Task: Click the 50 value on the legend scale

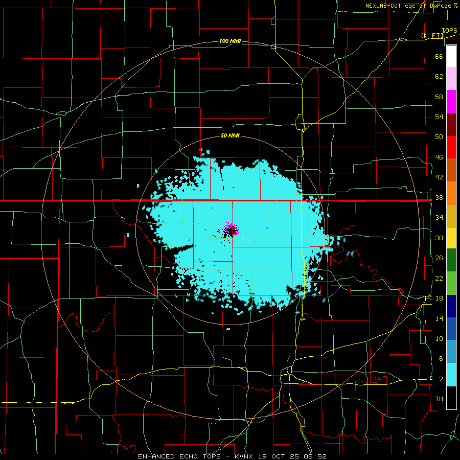Action: point(439,137)
